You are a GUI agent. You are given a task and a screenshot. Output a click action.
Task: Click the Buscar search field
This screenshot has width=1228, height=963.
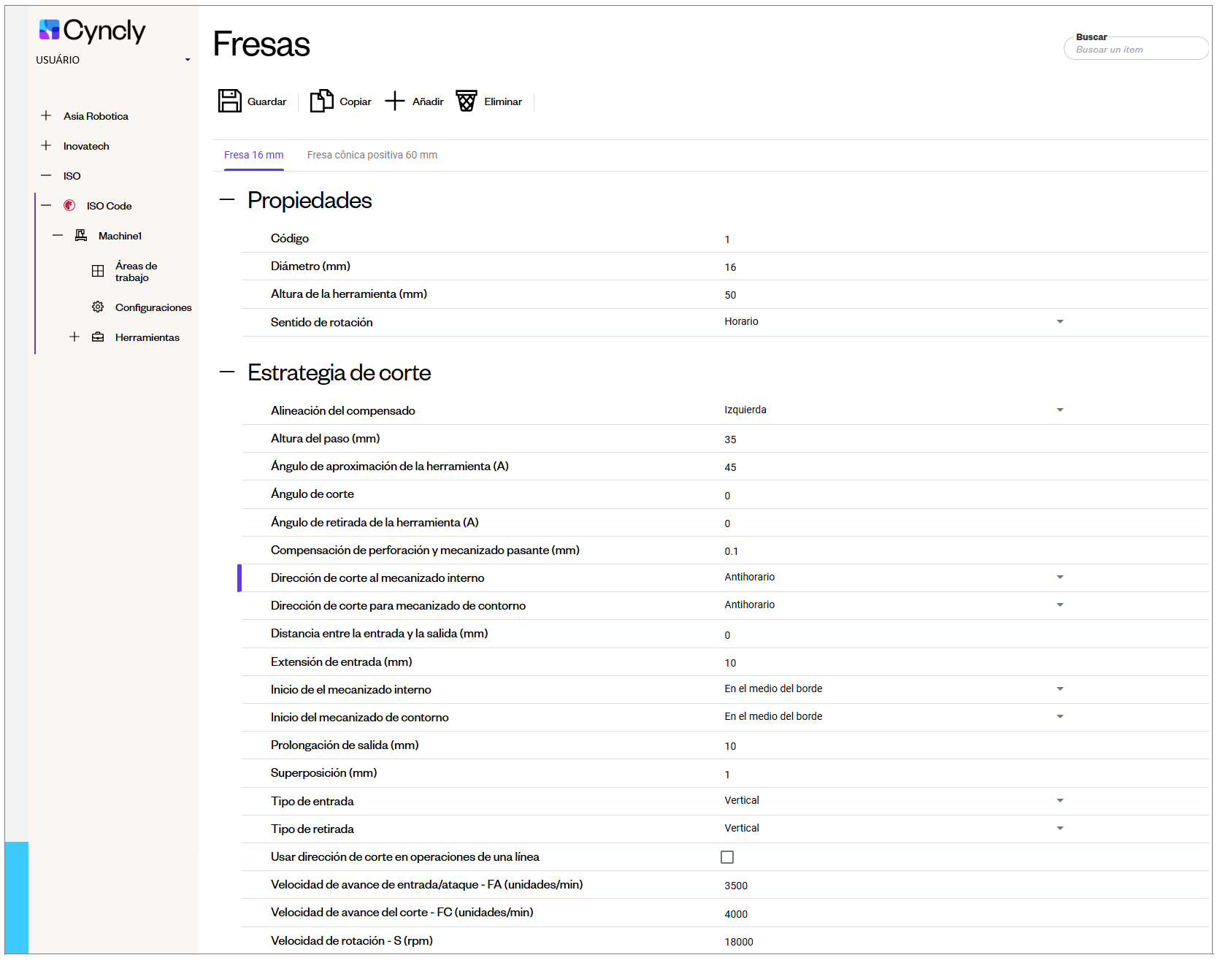click(1135, 50)
